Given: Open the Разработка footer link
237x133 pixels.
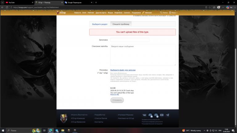Looking at the screenshot, I should [x=100, y=115].
